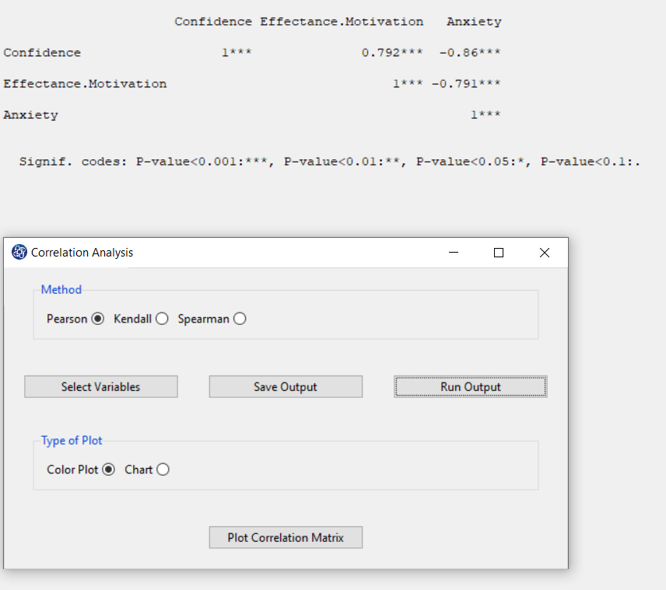Click the Correlation Analysis app icon in title bar
The width and height of the screenshot is (666, 590).
coord(19,252)
